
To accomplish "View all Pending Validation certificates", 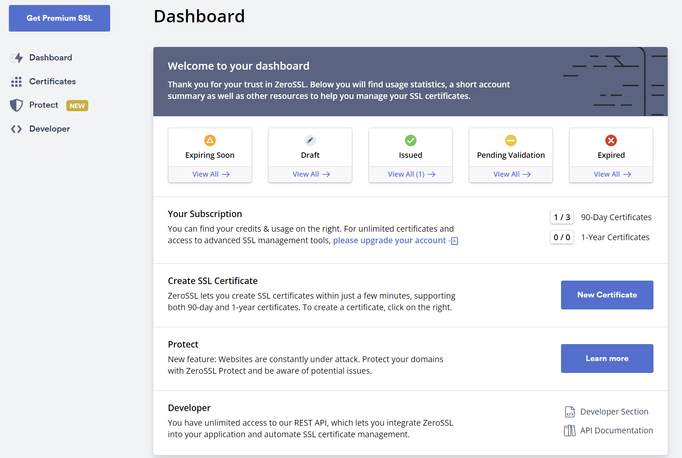I will [x=511, y=174].
